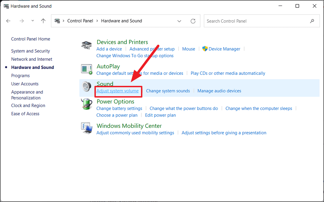Click Adjust system volume link

tap(118, 91)
